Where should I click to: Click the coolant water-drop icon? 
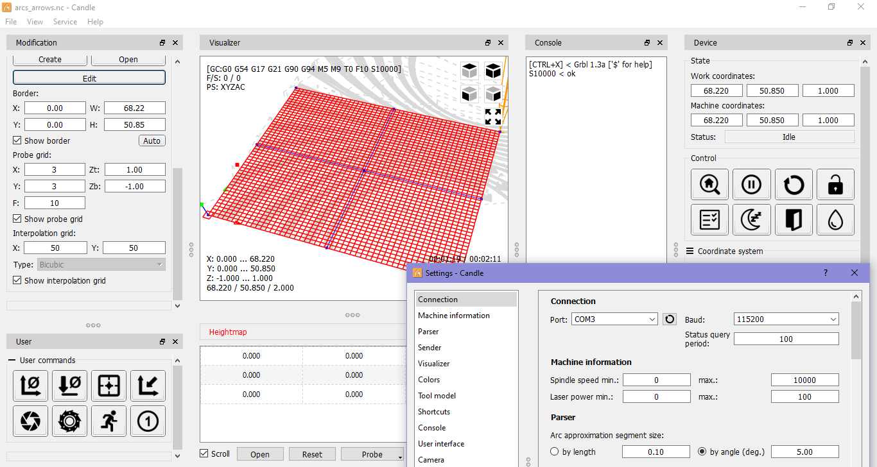pyautogui.click(x=835, y=219)
